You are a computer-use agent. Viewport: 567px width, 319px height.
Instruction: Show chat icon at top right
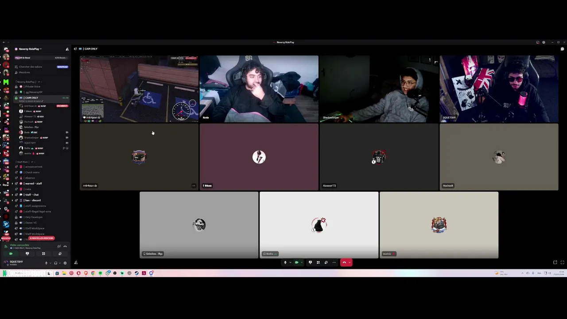(562, 49)
